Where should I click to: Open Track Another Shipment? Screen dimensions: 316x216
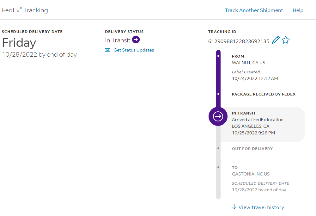pos(254,10)
